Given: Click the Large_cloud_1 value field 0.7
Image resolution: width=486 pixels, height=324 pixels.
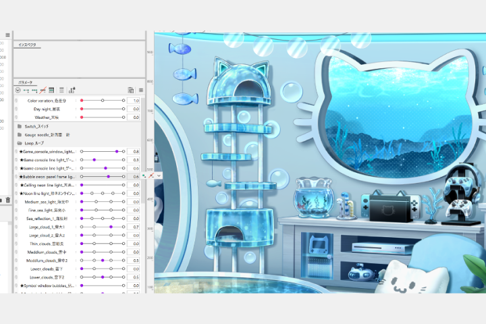Looking at the screenshot, I should point(134,227).
